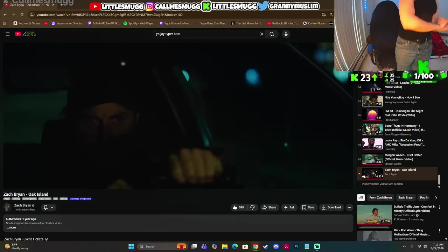
Task: Open the Wi-Fi network tray icon
Action: (419, 246)
